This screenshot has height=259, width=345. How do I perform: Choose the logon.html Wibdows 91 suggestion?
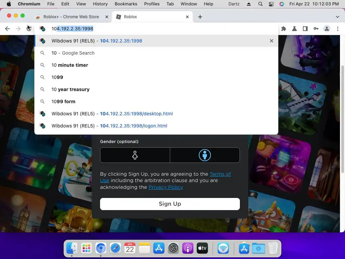point(156,126)
